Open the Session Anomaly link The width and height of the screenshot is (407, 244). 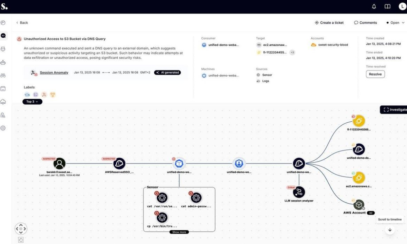54,73
